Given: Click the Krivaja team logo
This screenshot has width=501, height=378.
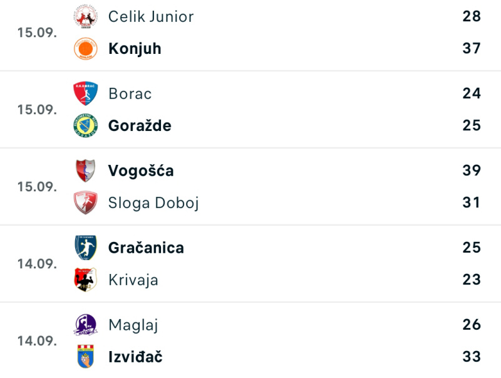Looking at the screenshot, I should pos(85,280).
